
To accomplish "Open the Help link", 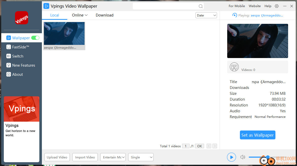I will 268,6.
